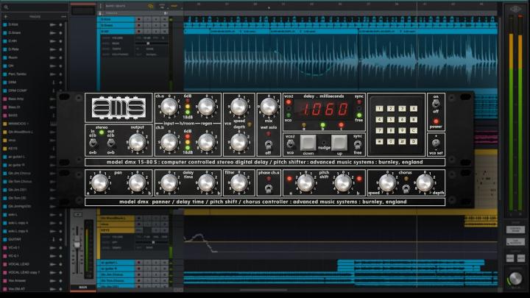Viewport: 530px width, 298px height.
Task: Flip the phase ch.a toggle switch
Action: tap(269, 188)
